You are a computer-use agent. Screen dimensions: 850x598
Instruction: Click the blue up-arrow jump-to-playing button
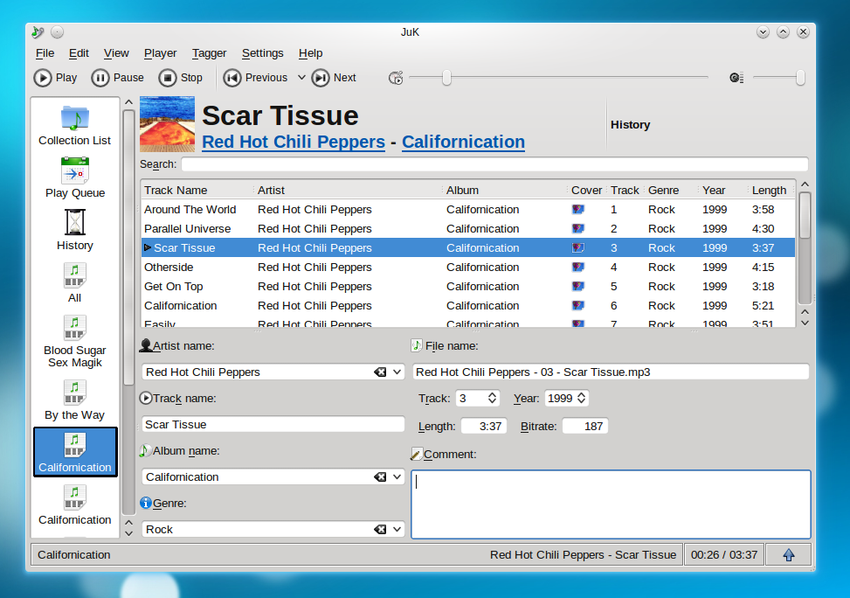(789, 554)
